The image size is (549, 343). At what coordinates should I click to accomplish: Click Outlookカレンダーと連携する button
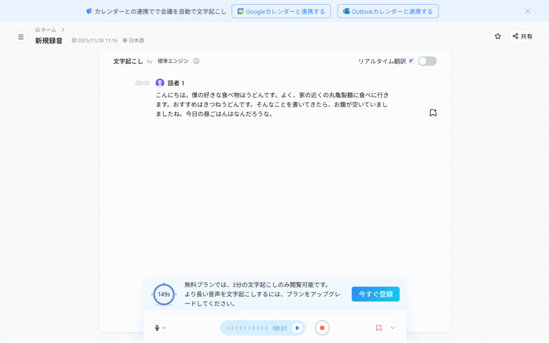388,11
